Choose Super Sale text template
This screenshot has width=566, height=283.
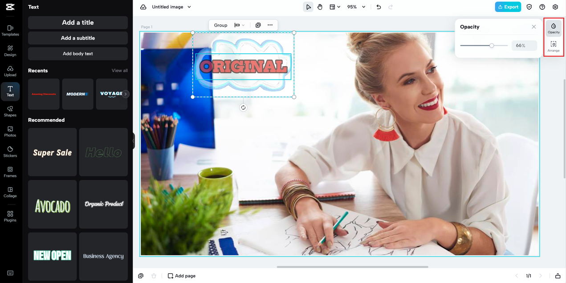click(x=53, y=152)
